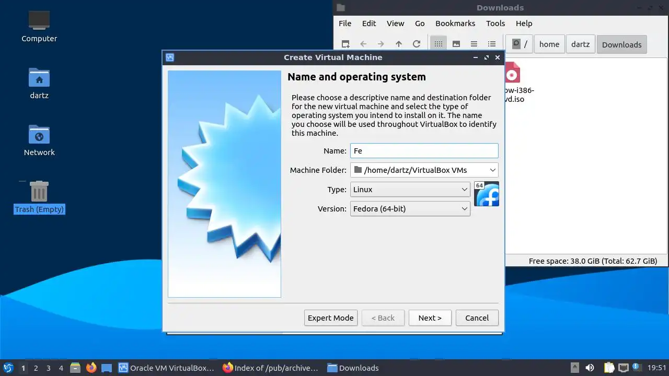Screen dimensions: 669x376
Task: Click the home path button
Action: coord(549,44)
